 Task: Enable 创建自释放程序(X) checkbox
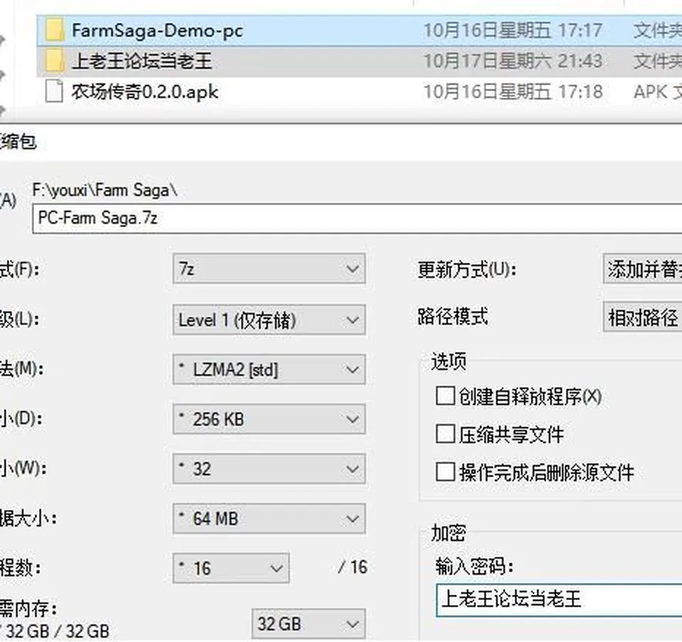coord(445,396)
